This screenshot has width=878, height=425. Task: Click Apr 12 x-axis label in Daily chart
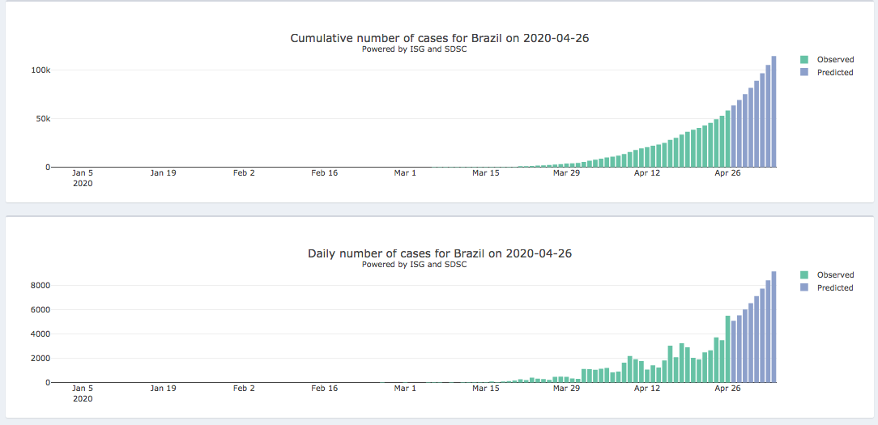pyautogui.click(x=647, y=389)
